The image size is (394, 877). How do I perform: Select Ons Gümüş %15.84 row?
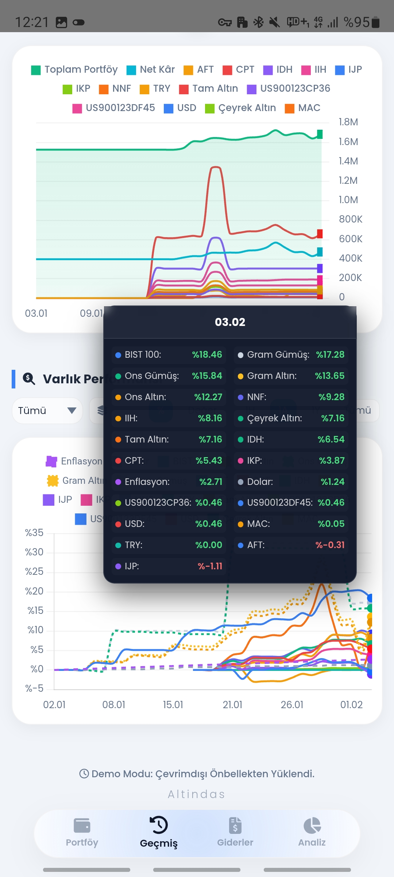(169, 376)
